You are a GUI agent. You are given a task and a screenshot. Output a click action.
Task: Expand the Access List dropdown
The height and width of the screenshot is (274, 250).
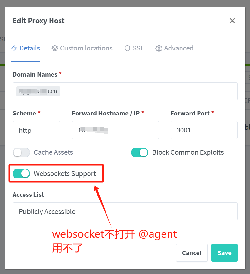[x=125, y=211]
